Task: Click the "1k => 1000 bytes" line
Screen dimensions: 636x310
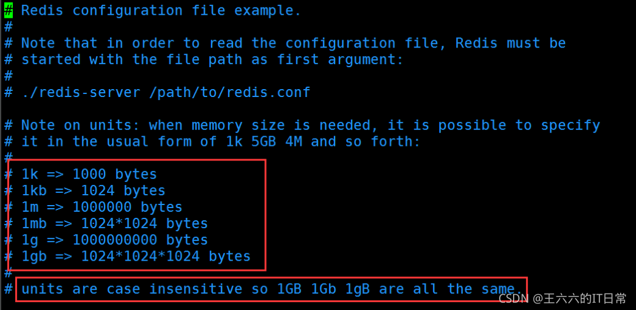Action: click(x=89, y=175)
